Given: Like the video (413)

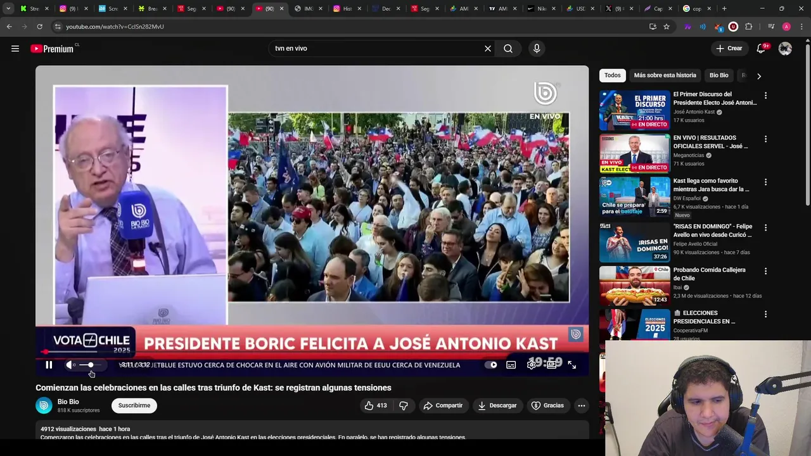Looking at the screenshot, I should (376, 405).
